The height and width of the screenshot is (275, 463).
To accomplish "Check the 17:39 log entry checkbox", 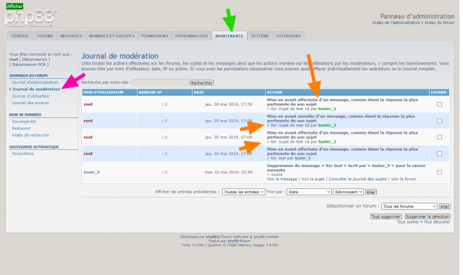I will point(439,104).
